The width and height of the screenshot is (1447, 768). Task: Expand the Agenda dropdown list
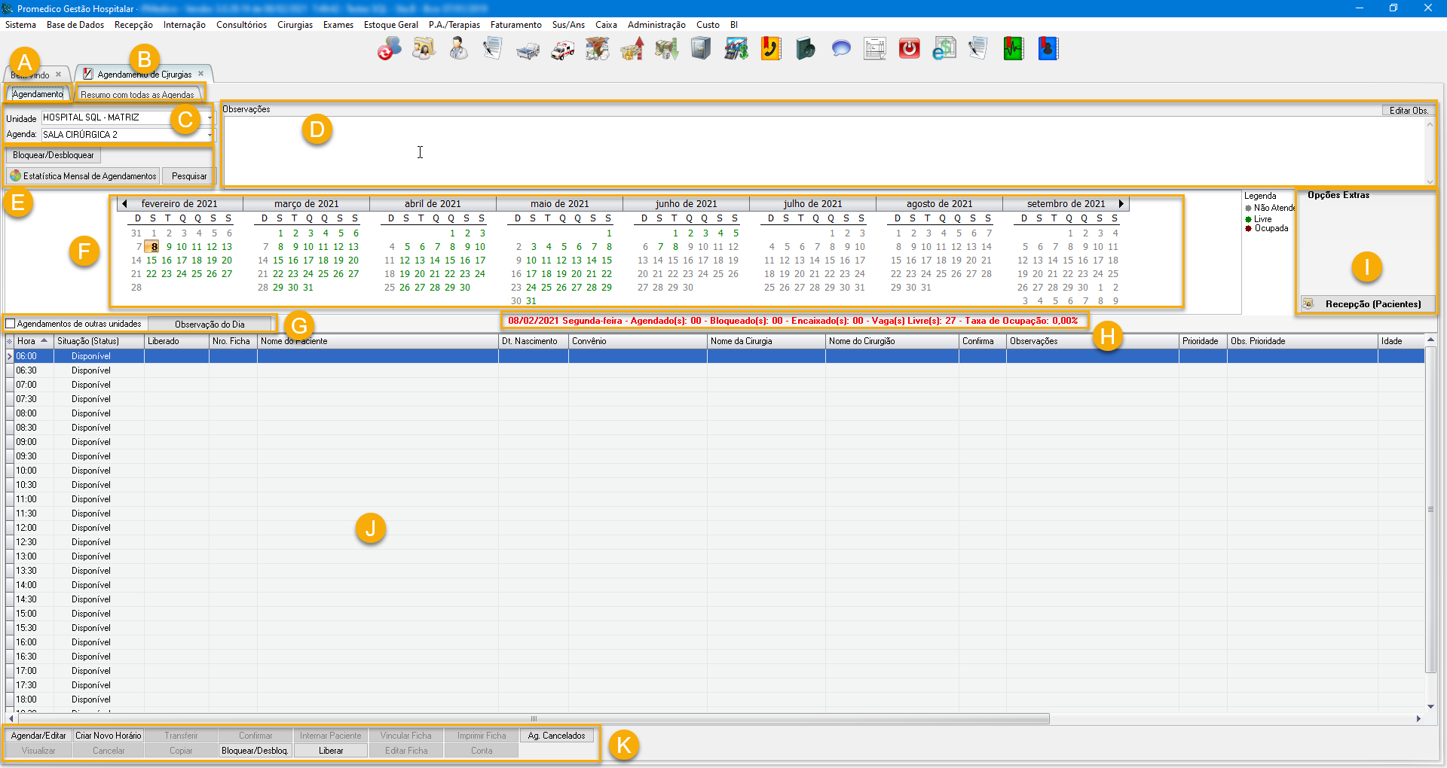tap(210, 135)
